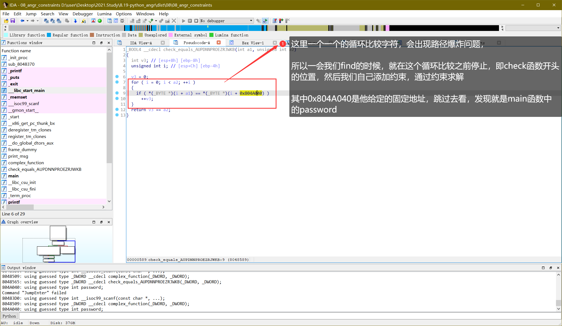Select complex_function in function list
562x326 pixels.
point(26,163)
